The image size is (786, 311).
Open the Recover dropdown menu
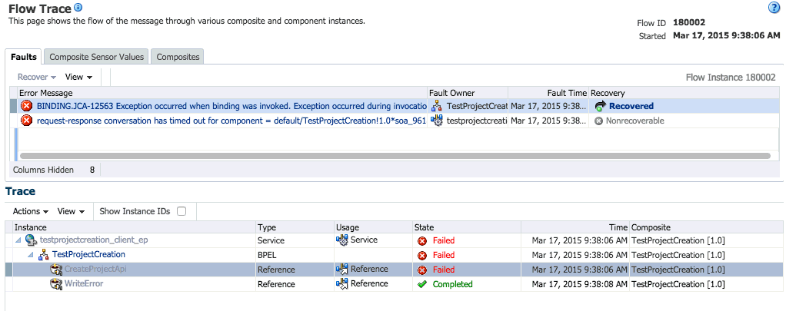click(x=37, y=77)
